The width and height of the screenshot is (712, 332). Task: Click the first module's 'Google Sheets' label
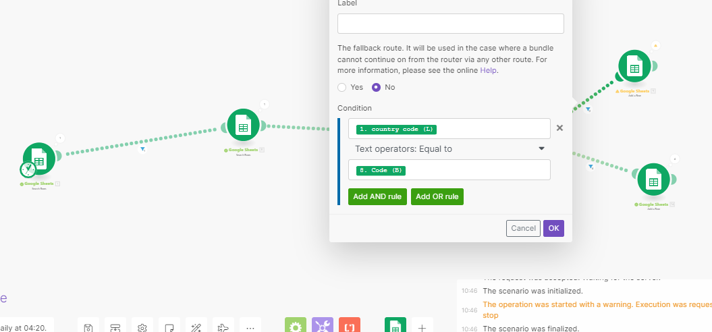click(39, 184)
